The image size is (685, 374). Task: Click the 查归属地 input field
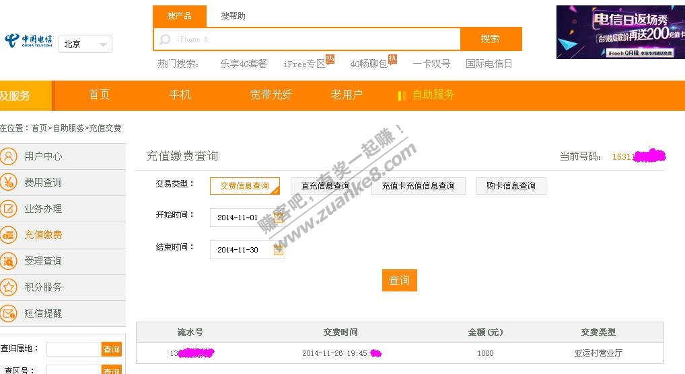click(x=74, y=349)
